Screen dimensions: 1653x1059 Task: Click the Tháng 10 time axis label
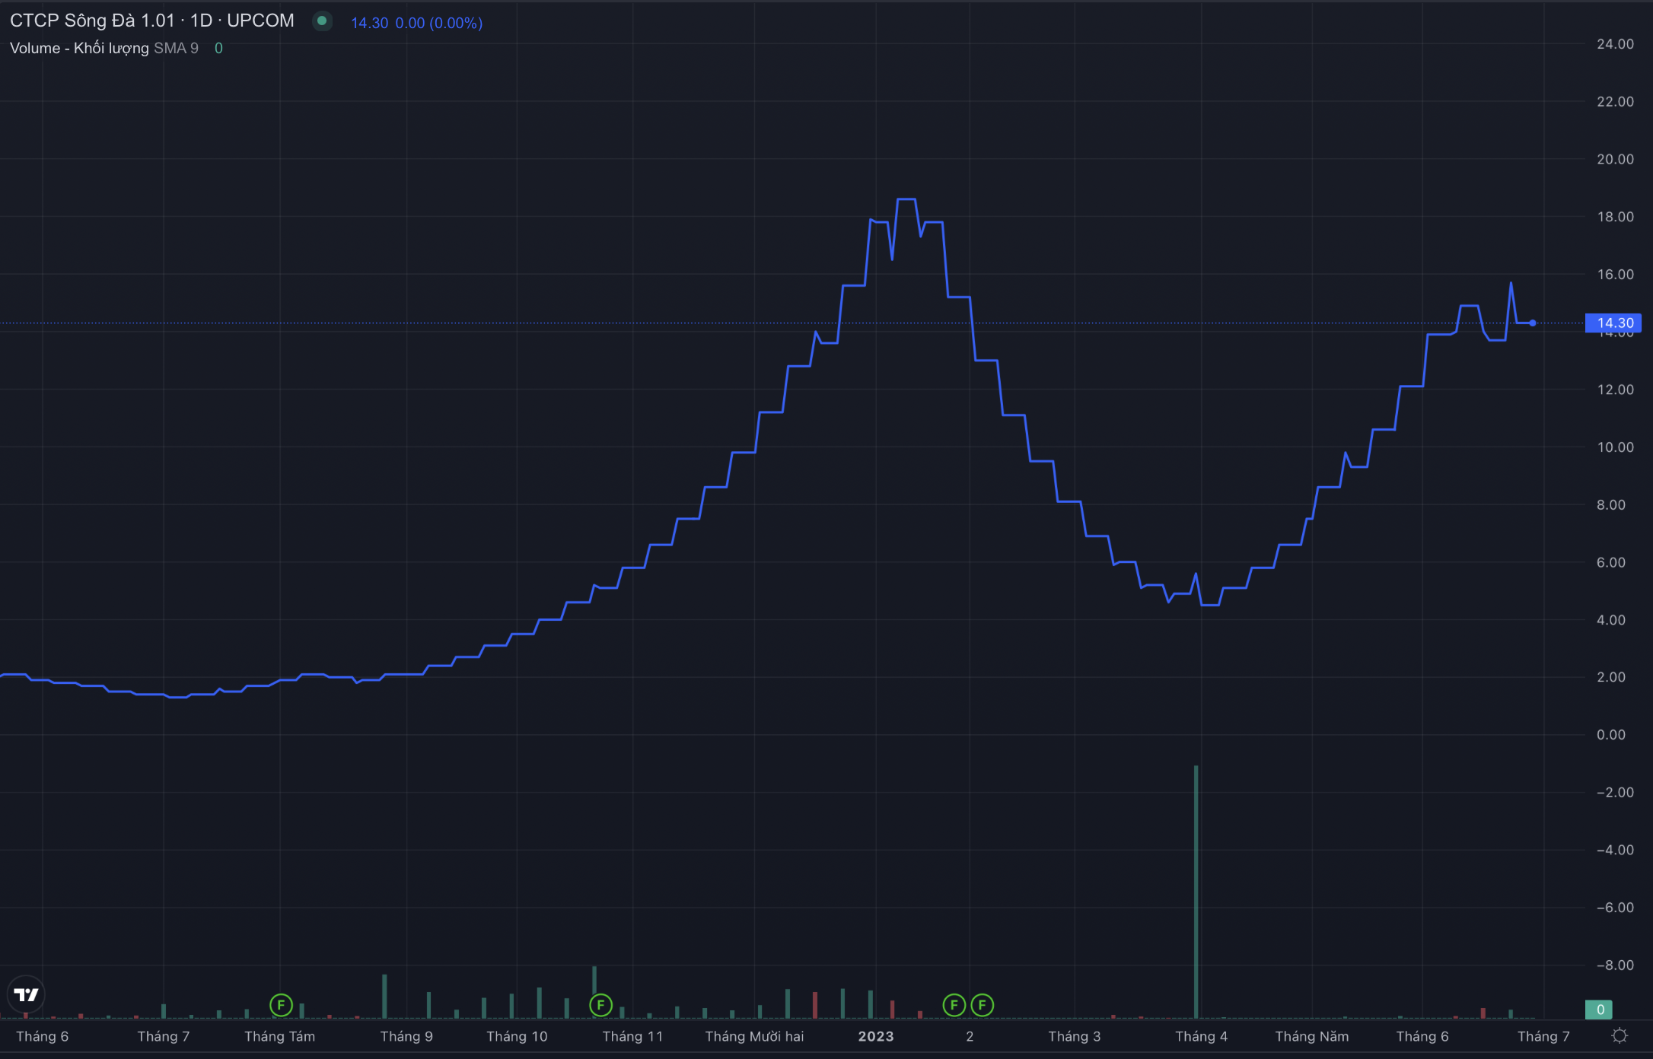[x=517, y=1036]
